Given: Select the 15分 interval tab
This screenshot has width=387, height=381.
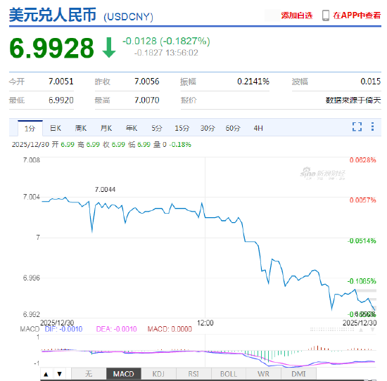Looking at the screenshot, I should click(182, 128).
